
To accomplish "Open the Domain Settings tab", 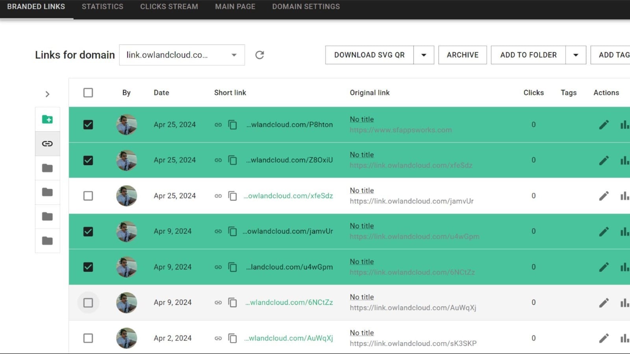I will coord(306,7).
